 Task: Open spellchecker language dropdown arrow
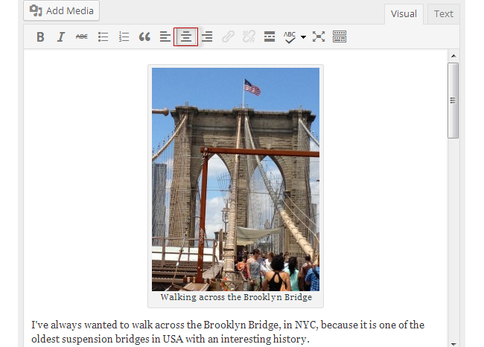pyautogui.click(x=303, y=37)
